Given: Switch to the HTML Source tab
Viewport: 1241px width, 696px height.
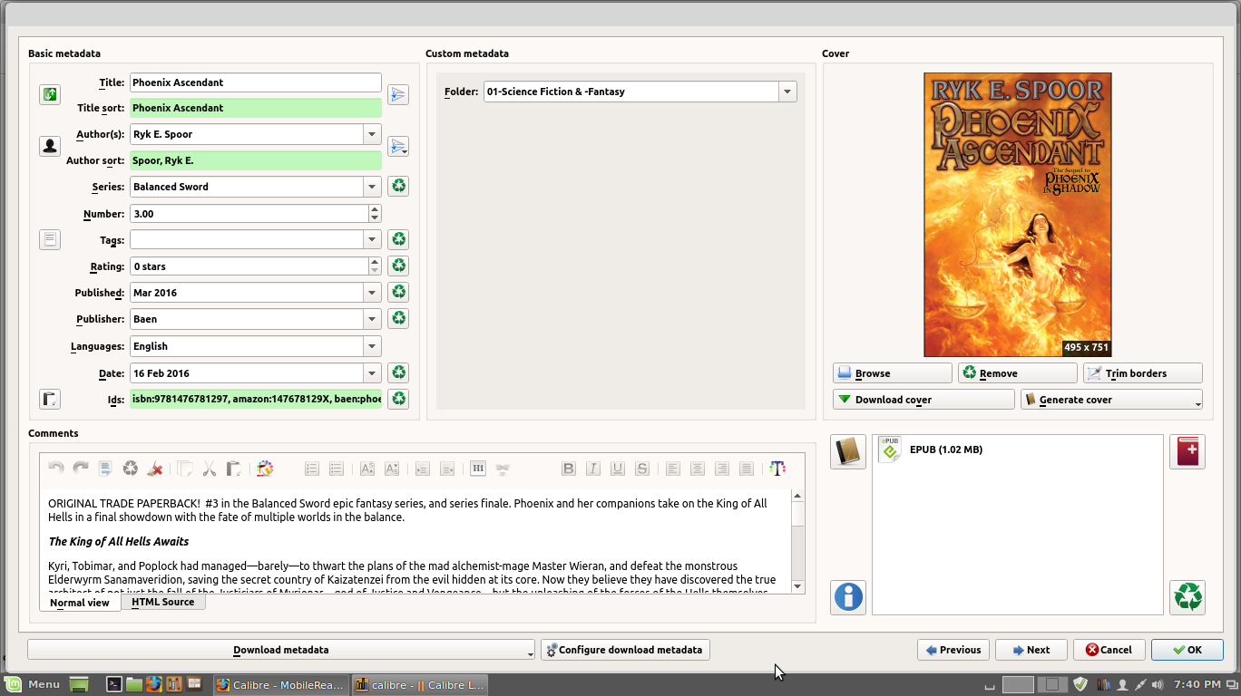Looking at the screenshot, I should 163,602.
